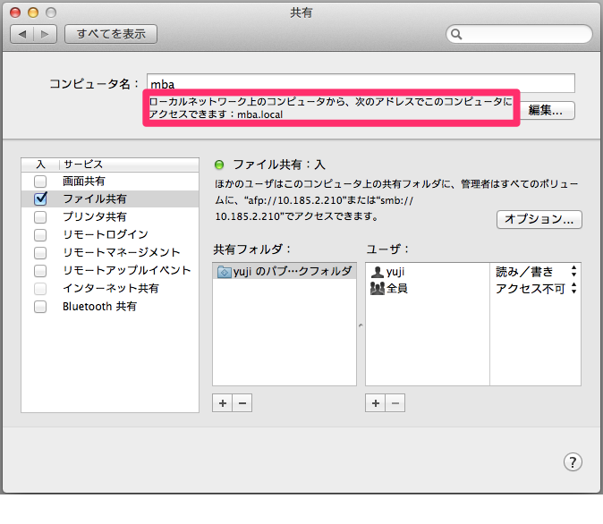Click the back navigation arrow
The width and height of the screenshot is (603, 524).
[22, 34]
